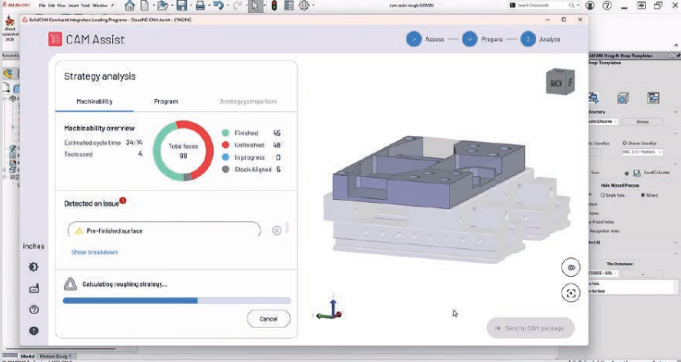Screen dimensions: 681x362
Task: Select the Single hole radio button
Action: click(x=602, y=195)
